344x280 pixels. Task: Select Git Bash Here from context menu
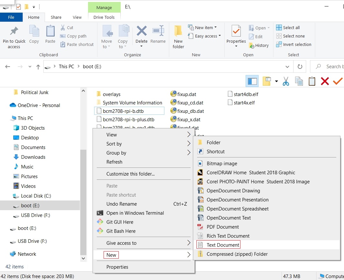121,231
